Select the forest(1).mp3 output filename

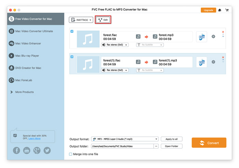pos(168,60)
